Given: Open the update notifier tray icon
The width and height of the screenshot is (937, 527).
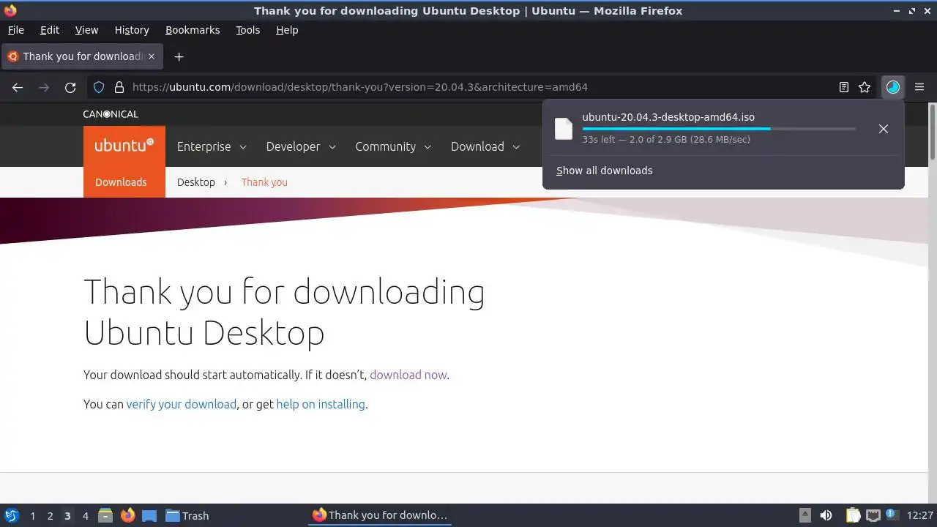Looking at the screenshot, I should (892, 515).
